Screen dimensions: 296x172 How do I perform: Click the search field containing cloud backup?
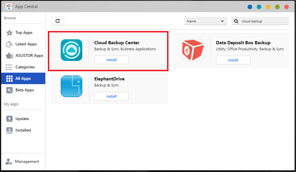pyautogui.click(x=260, y=21)
